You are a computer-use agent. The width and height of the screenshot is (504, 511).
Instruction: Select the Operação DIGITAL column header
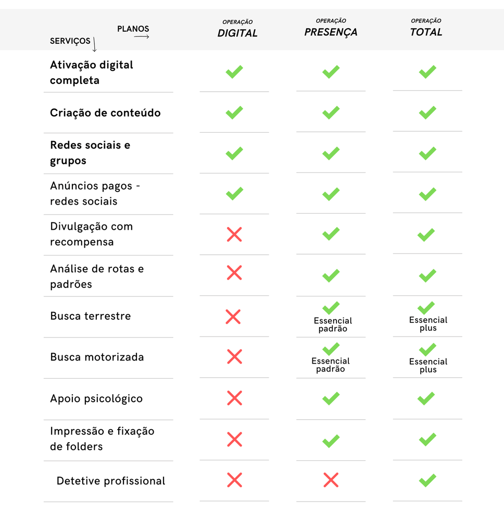click(x=237, y=29)
